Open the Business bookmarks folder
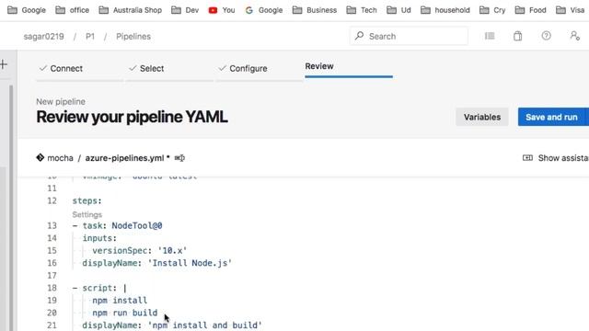Viewport: 589px width, 331px height. [315, 10]
